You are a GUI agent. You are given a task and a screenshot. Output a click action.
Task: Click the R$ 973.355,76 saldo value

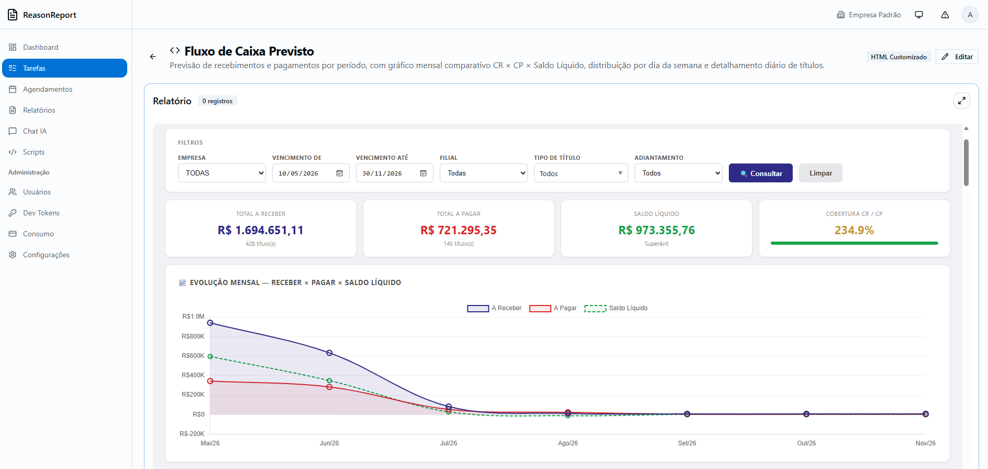click(x=657, y=230)
